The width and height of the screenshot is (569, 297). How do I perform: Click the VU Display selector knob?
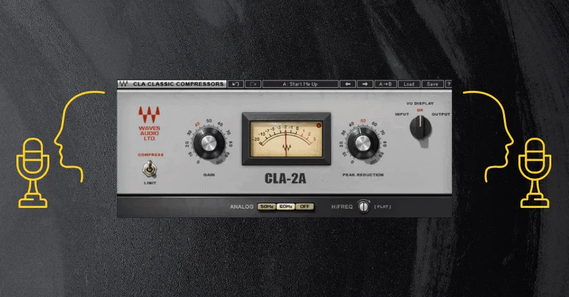420,128
